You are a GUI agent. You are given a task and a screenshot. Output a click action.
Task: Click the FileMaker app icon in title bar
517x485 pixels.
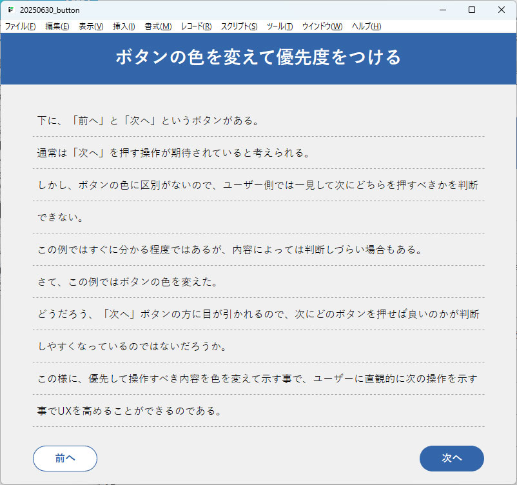(x=11, y=10)
